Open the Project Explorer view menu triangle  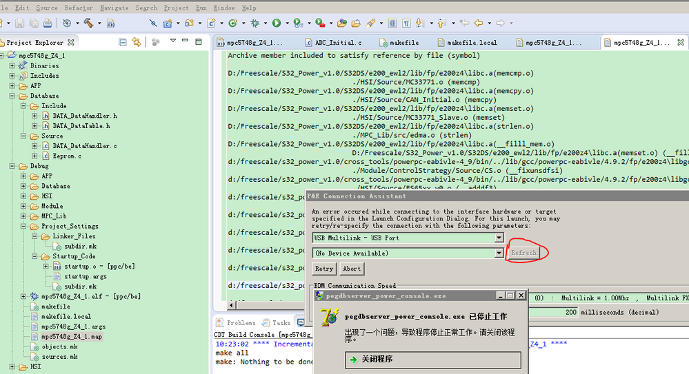pos(173,41)
